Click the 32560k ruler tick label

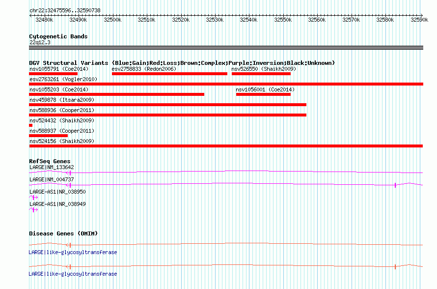(x=317, y=20)
